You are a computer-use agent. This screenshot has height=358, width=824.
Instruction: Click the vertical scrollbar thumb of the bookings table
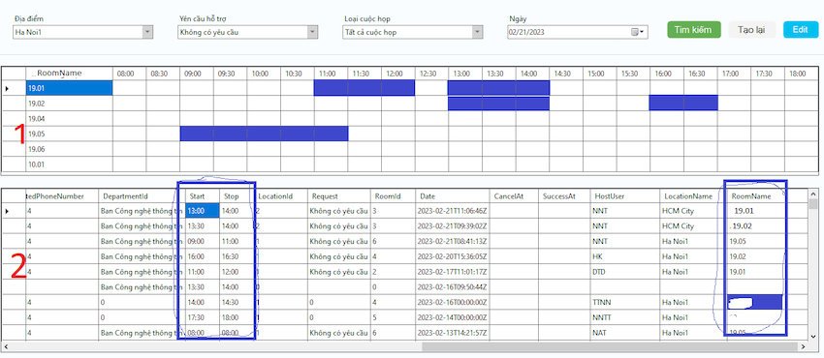[x=813, y=204]
